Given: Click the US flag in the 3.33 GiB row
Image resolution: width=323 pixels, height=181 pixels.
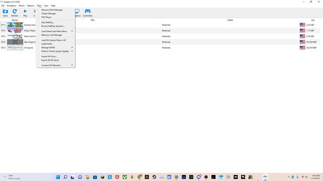Looking at the screenshot, I should (x=302, y=25).
